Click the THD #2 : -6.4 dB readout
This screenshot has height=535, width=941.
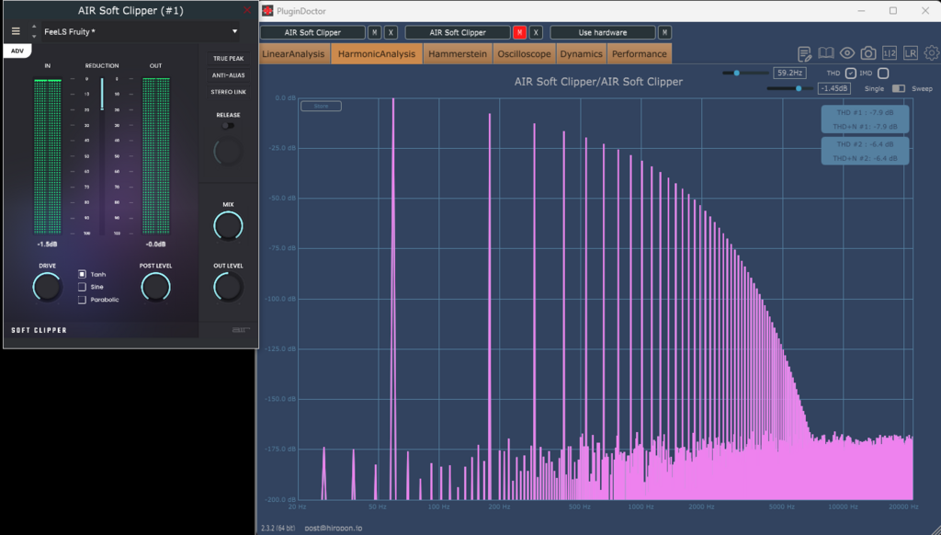pyautogui.click(x=865, y=144)
